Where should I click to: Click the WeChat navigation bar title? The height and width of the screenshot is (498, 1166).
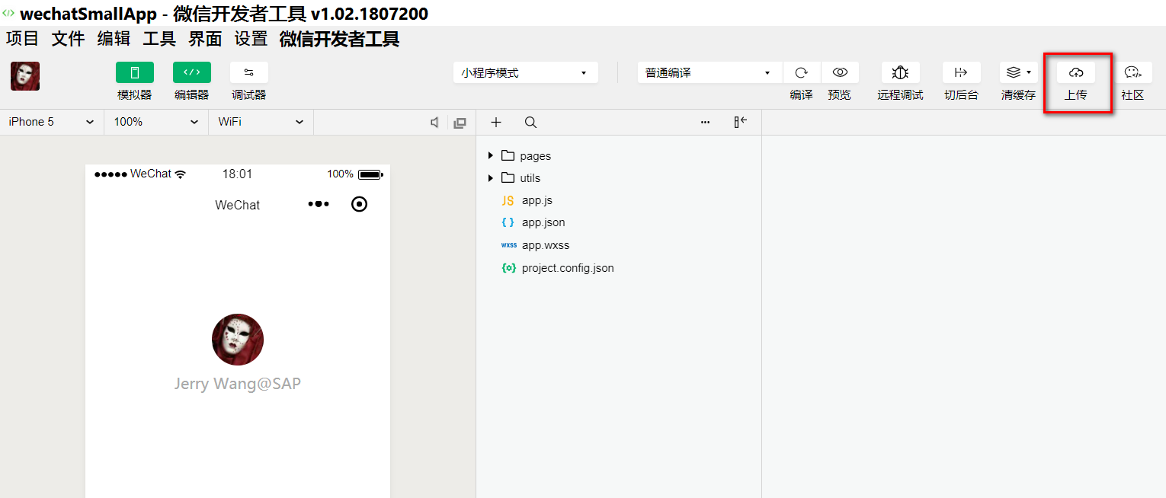238,205
